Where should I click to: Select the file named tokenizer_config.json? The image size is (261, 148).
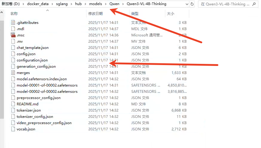tap(35, 117)
